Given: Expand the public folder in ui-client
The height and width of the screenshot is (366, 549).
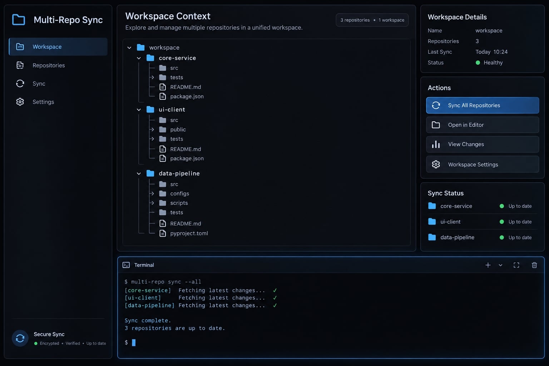Looking at the screenshot, I should pyautogui.click(x=152, y=129).
